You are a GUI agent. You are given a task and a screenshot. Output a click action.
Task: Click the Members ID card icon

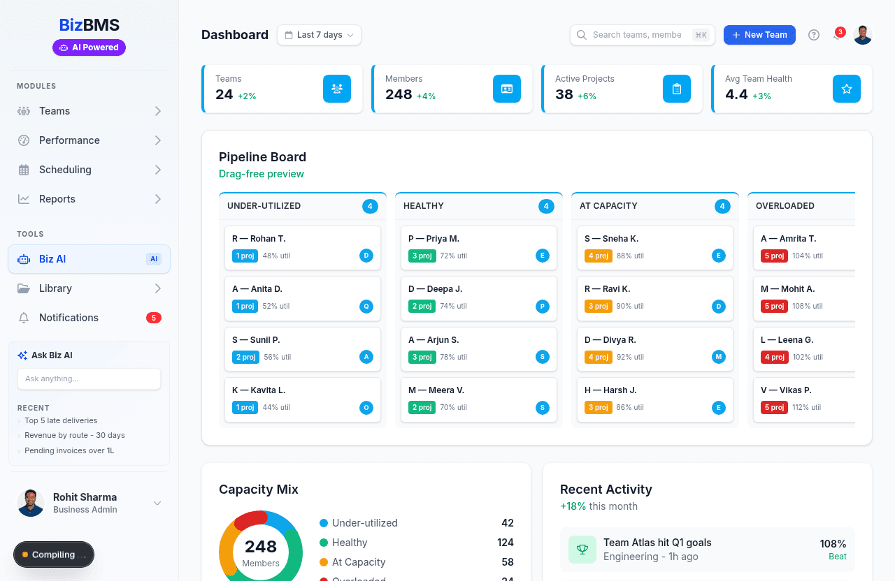tap(506, 89)
